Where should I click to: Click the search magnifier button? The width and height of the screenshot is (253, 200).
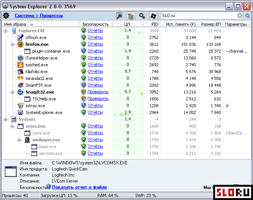(247, 16)
